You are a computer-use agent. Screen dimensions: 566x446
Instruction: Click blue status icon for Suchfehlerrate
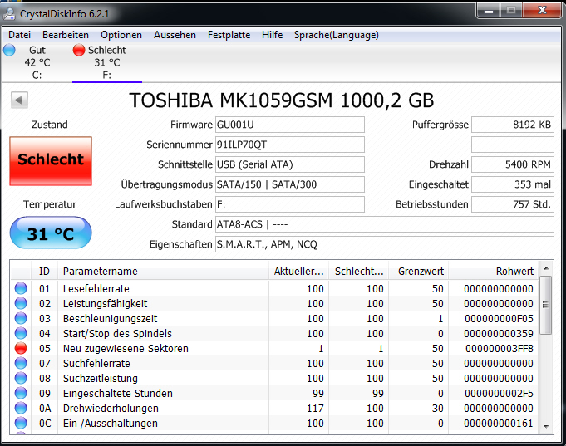click(21, 363)
